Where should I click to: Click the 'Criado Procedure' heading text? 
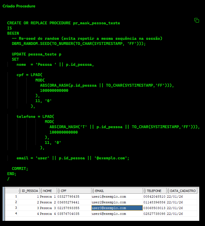(19, 6)
